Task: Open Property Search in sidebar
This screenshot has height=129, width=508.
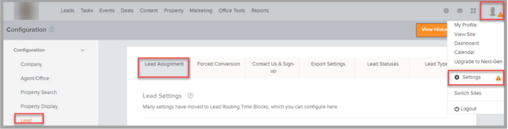Action: (x=39, y=92)
